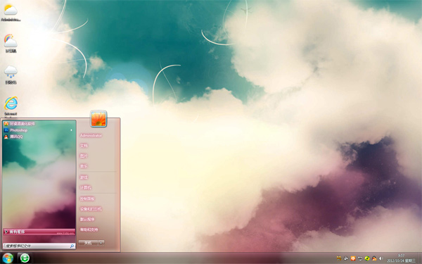Open 控制面板 in the Start menu
The image size is (422, 264).
pyautogui.click(x=87, y=199)
